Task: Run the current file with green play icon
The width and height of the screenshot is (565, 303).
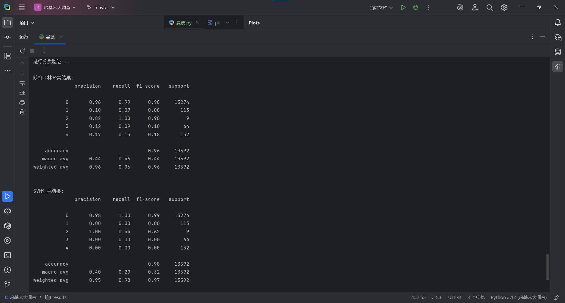Action: click(x=403, y=7)
